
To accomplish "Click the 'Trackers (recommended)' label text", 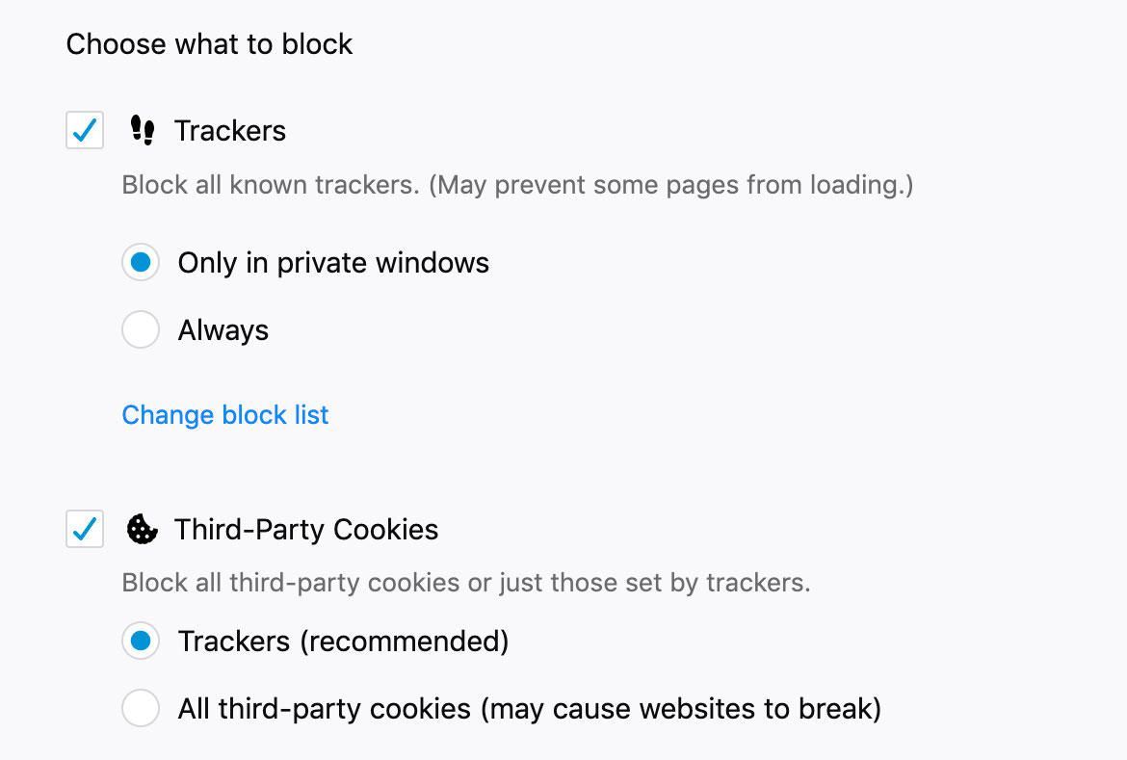I will (343, 642).
